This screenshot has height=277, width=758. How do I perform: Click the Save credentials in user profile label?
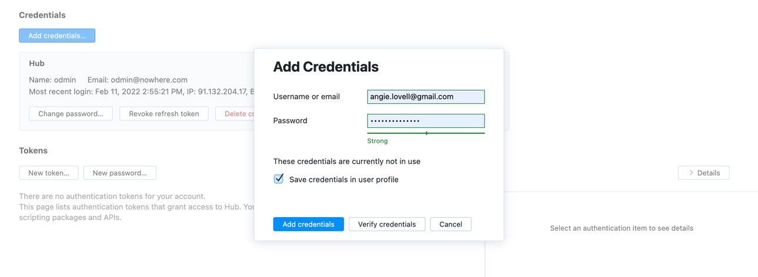[343, 180]
